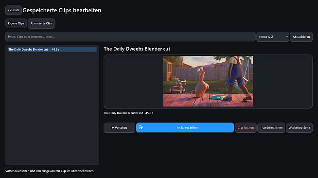Screen dimensions: 318x178
Task: Click the clip title heading above the preview
Action: pyautogui.click(x=137, y=49)
